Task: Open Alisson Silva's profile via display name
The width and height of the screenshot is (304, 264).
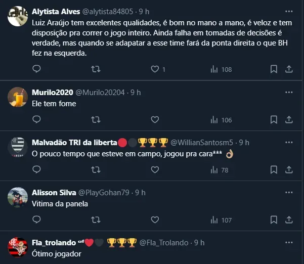Action: coord(54,193)
